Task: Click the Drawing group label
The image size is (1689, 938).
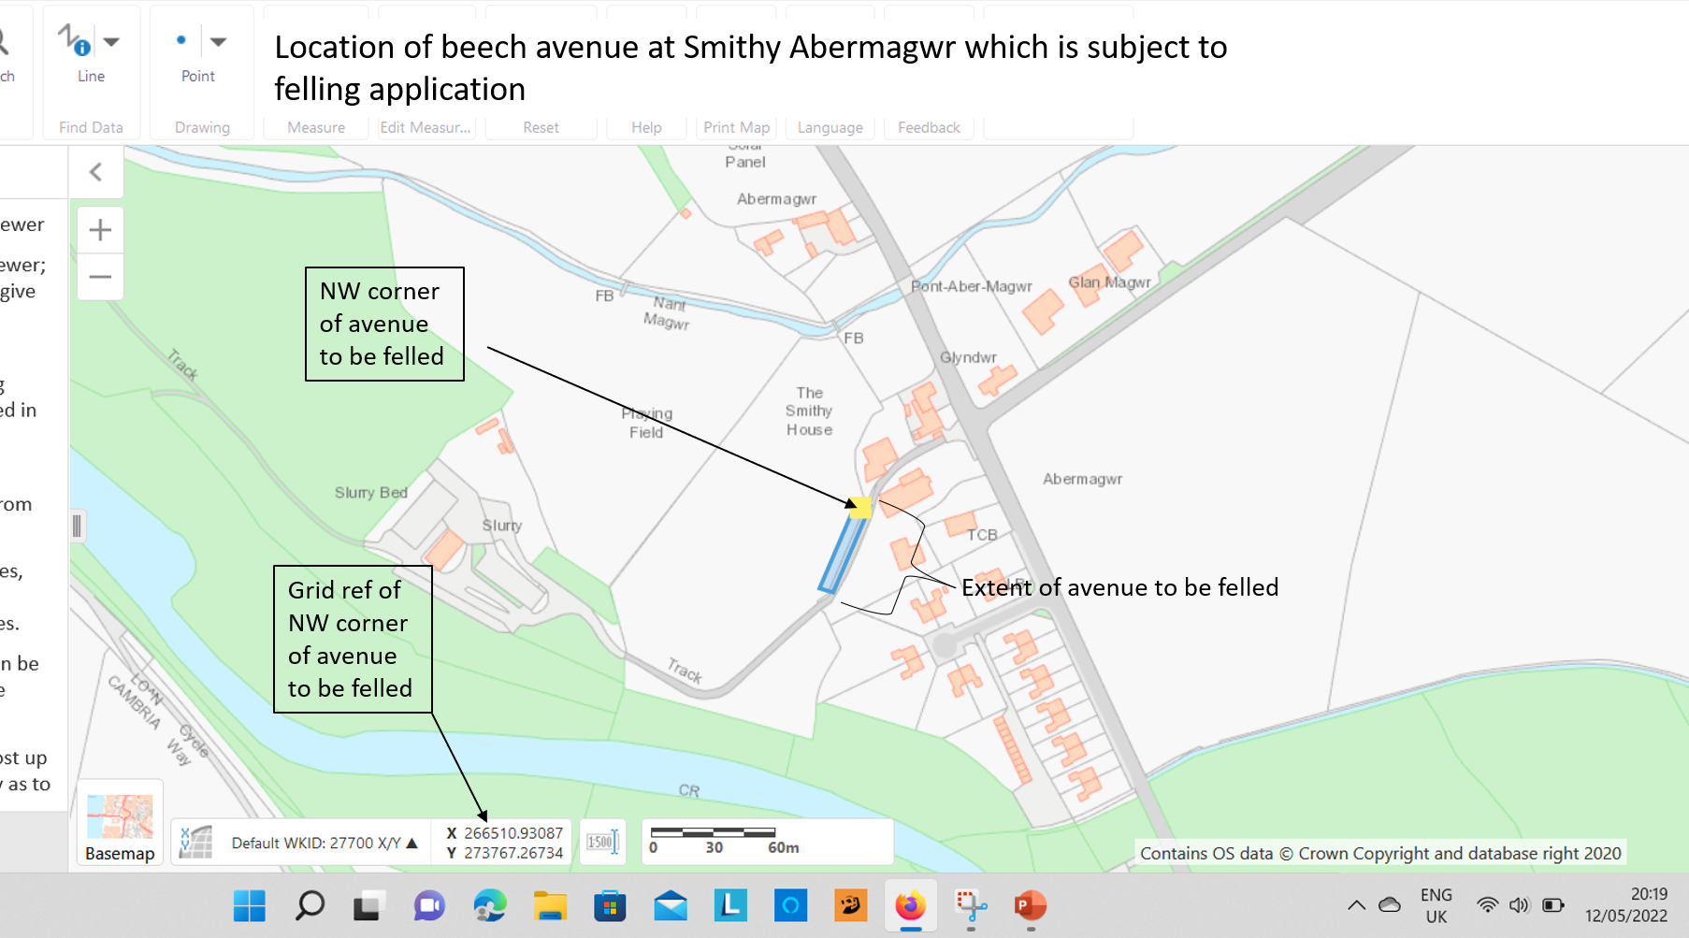Action: [x=202, y=127]
